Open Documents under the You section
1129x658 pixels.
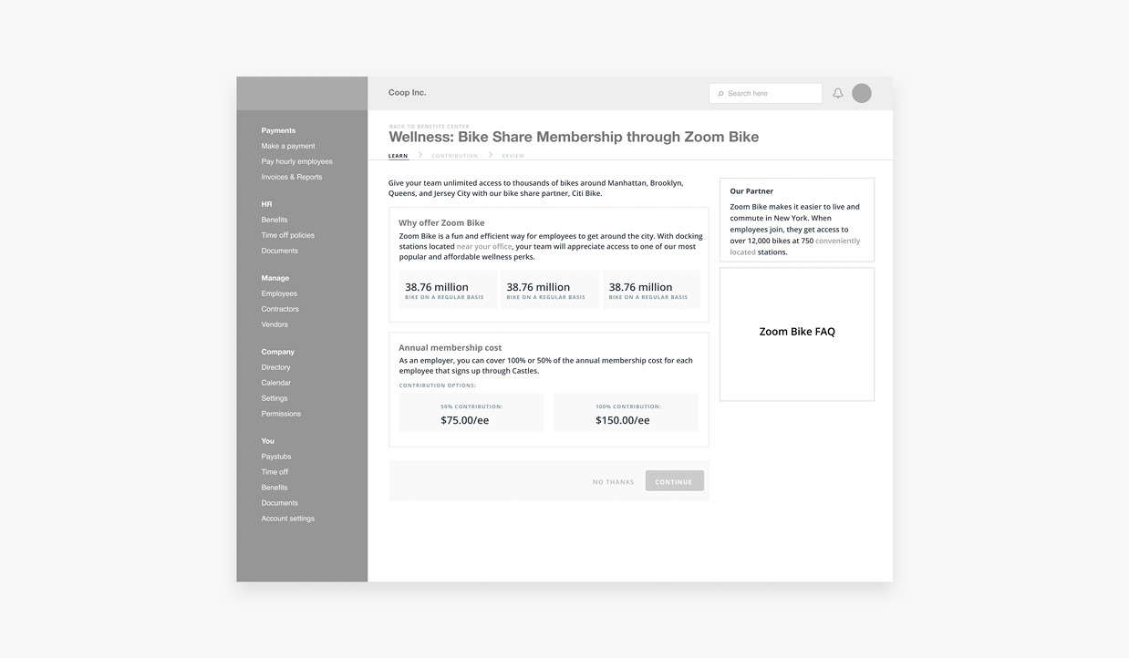pyautogui.click(x=280, y=503)
